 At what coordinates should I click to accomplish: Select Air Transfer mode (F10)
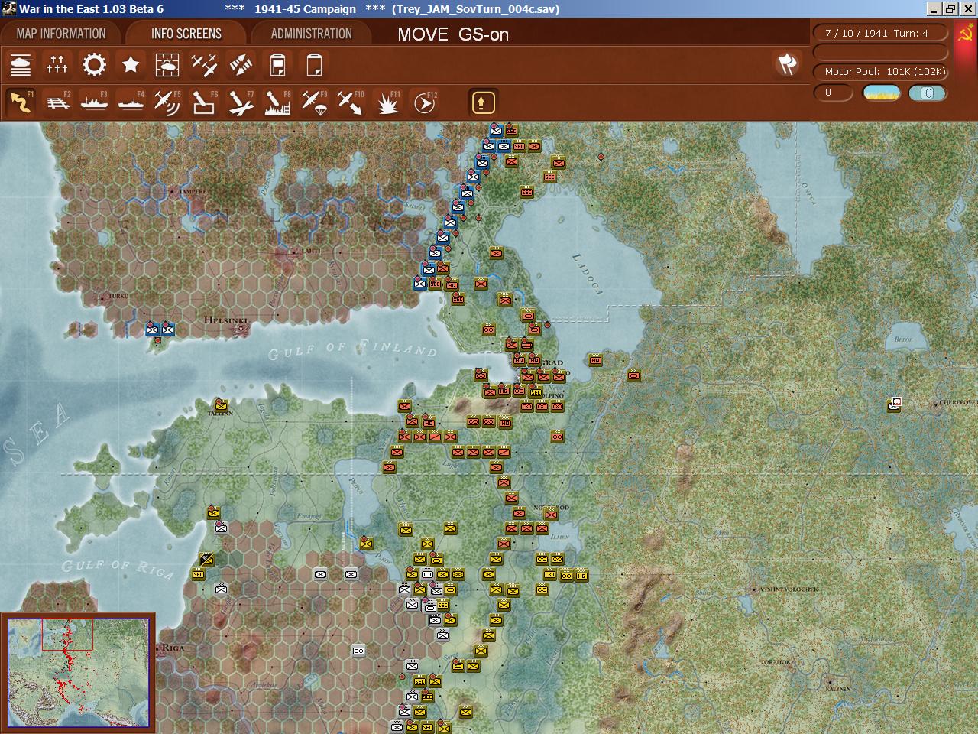(351, 102)
